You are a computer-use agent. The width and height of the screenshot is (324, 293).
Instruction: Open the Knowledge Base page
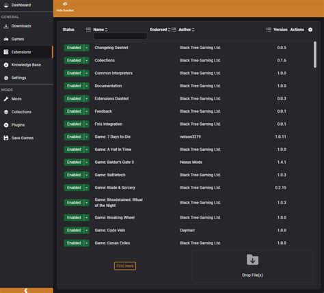click(26, 65)
